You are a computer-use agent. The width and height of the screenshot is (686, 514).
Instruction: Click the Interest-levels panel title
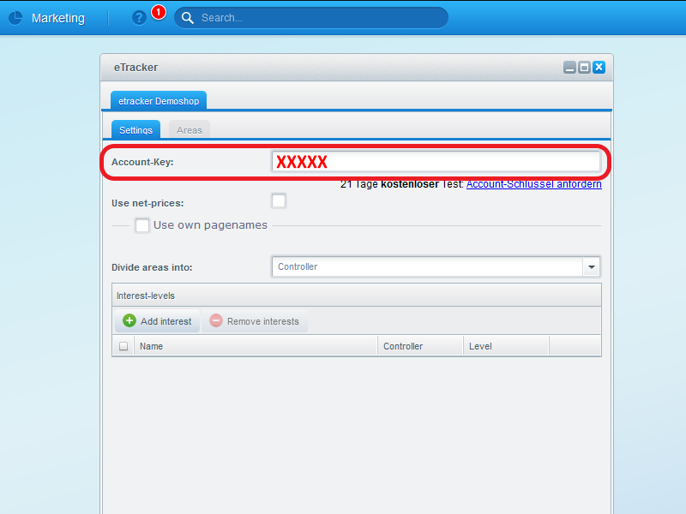[146, 296]
